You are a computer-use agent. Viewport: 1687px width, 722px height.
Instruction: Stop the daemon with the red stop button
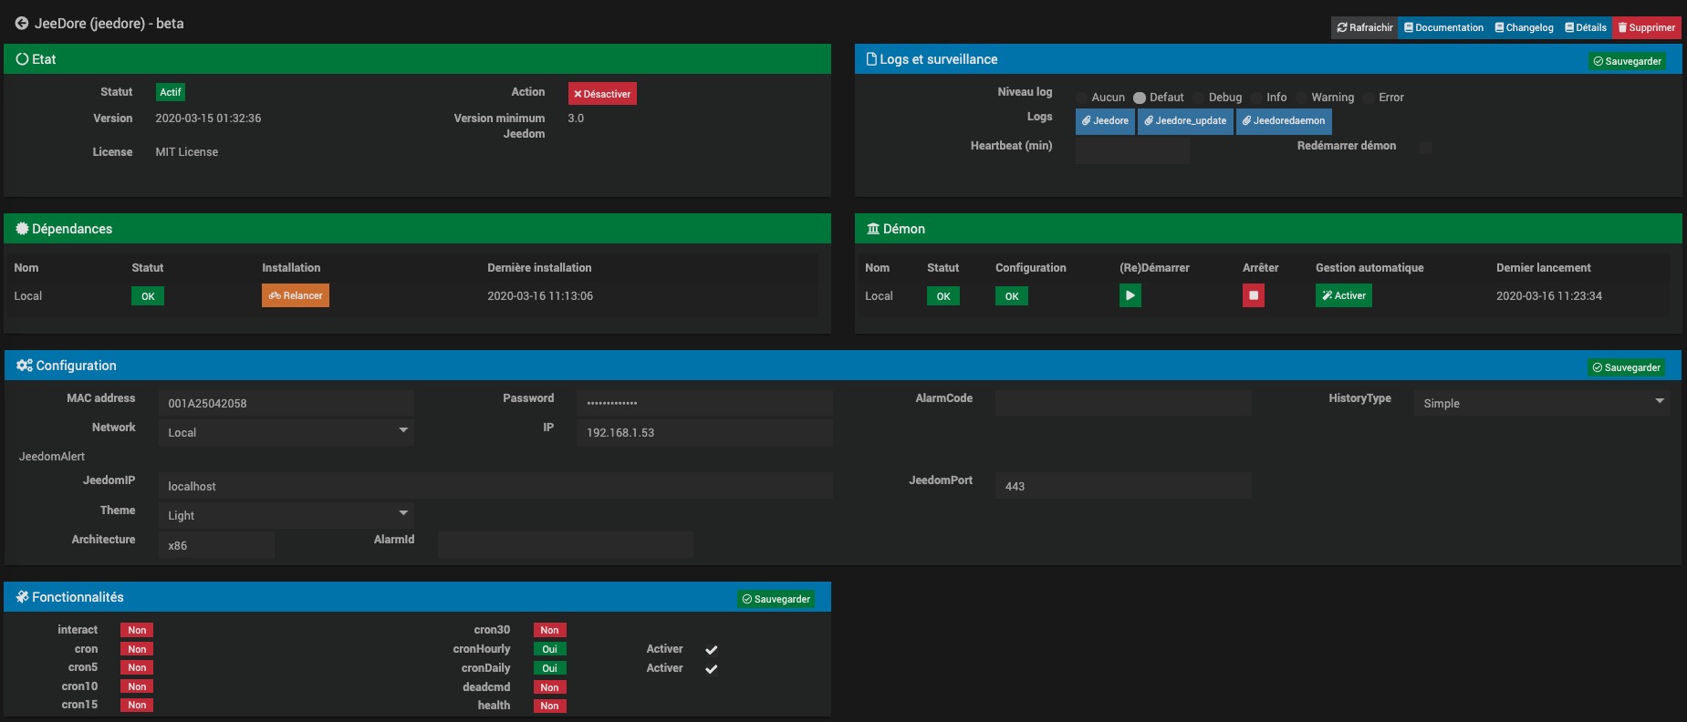(x=1253, y=295)
